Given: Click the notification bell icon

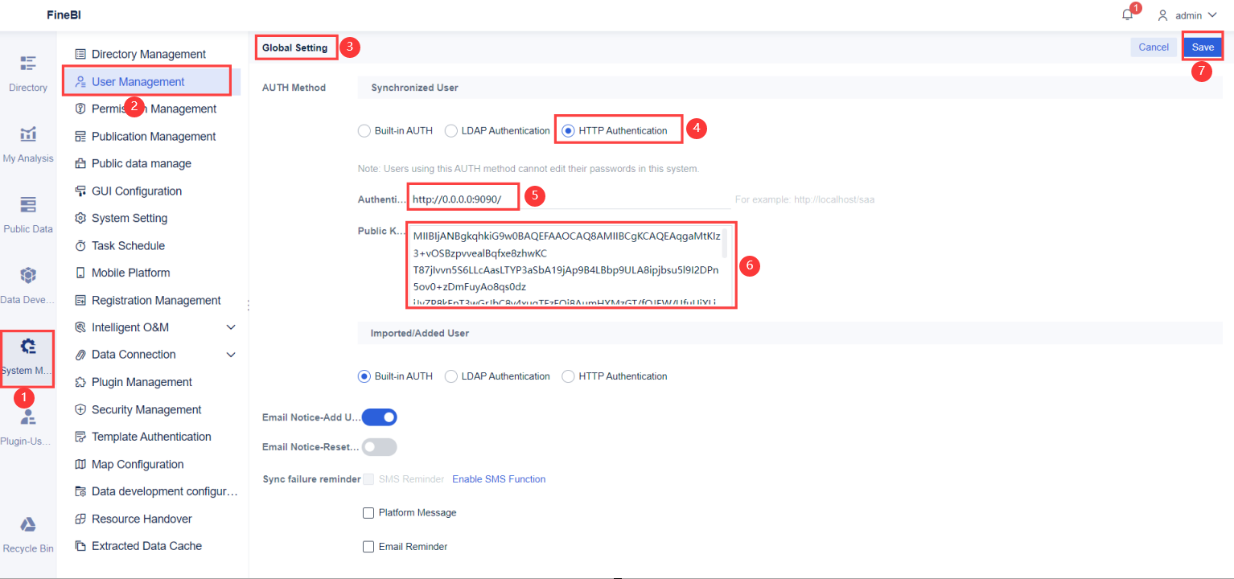Looking at the screenshot, I should click(1128, 14).
